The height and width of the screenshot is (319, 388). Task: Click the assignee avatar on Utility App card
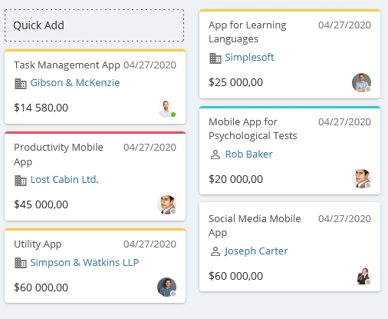coord(166,287)
